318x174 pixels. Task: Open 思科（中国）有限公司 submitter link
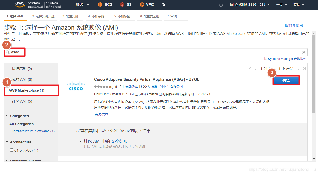pyautogui.click(x=167, y=87)
